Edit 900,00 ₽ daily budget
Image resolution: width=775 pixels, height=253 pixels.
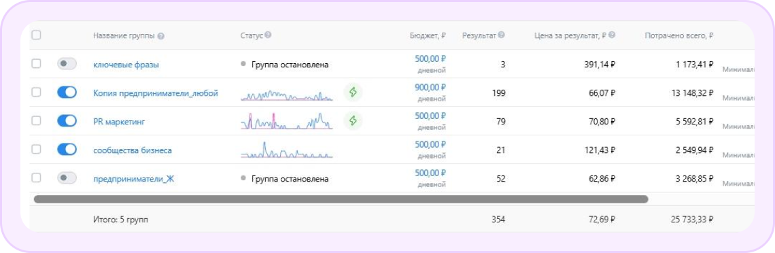(x=430, y=87)
